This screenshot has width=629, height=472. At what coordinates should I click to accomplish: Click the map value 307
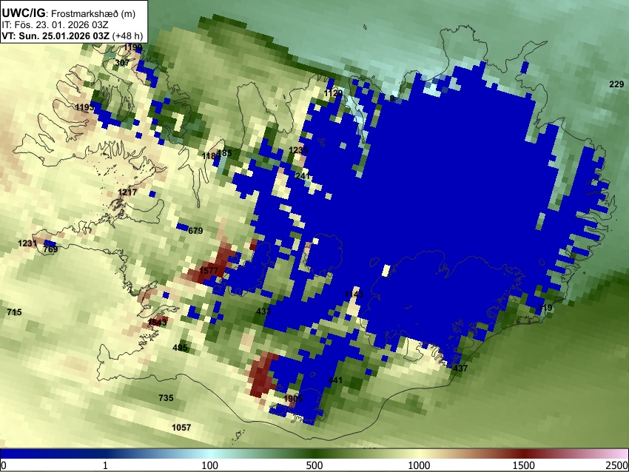point(122,63)
